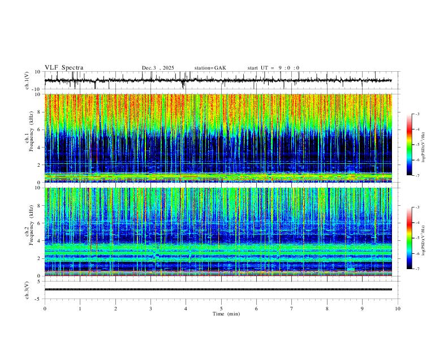Click the x-axis tick label '5'

(x=221, y=308)
